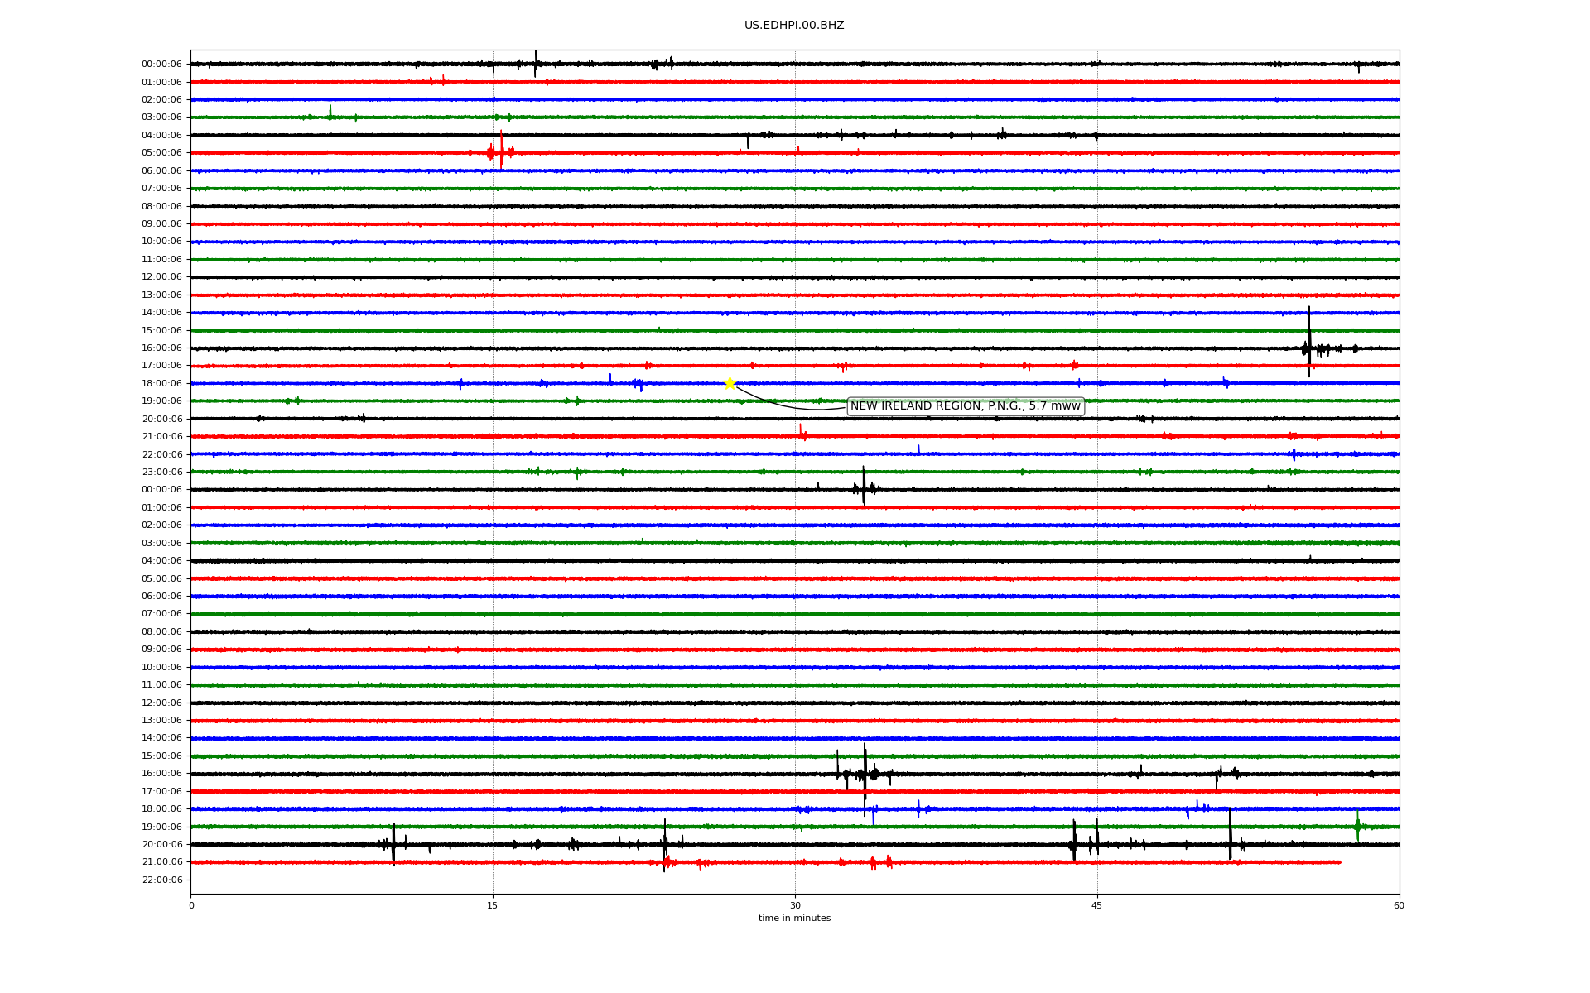Click the first 13:00:06 row label

161,295
